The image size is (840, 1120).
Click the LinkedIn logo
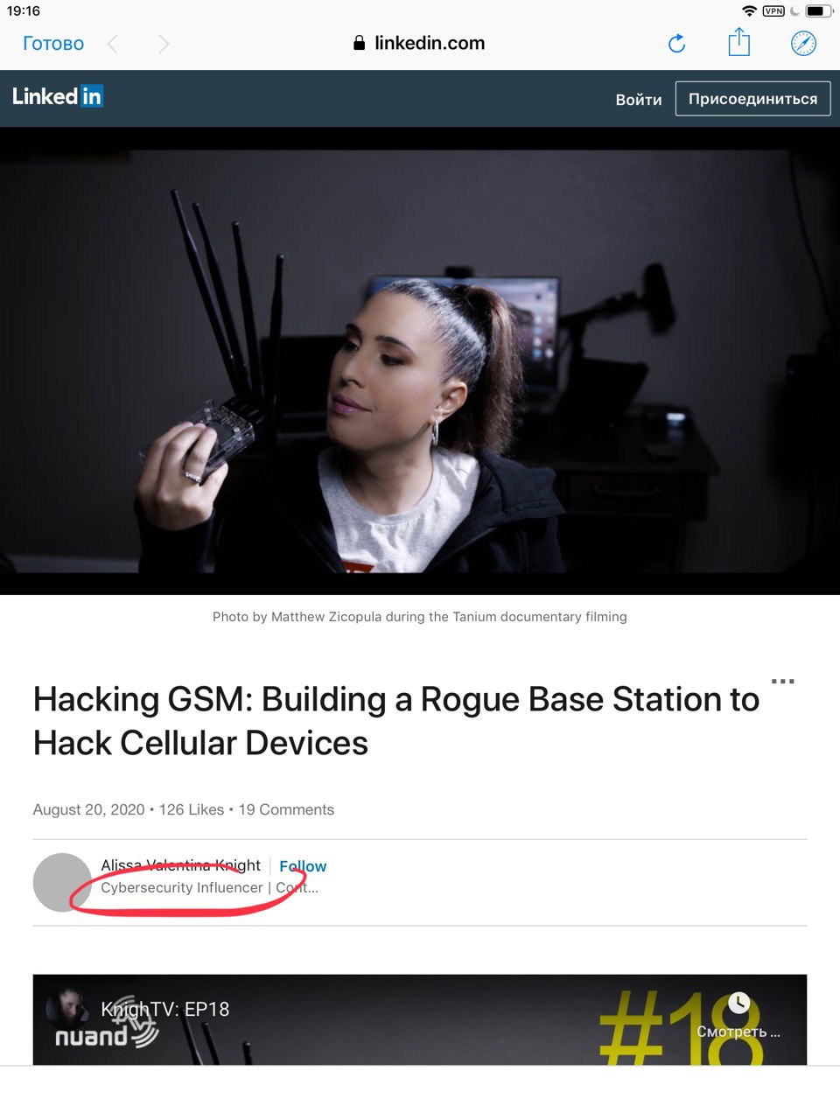(x=58, y=96)
